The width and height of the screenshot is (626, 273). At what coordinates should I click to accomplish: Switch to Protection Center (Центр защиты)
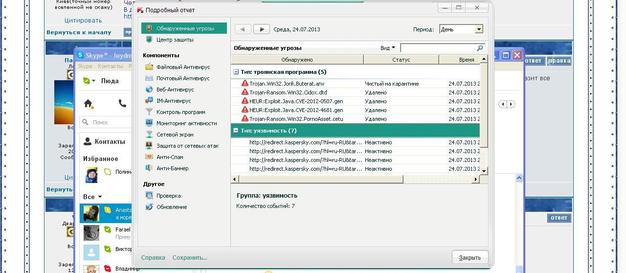(x=175, y=40)
